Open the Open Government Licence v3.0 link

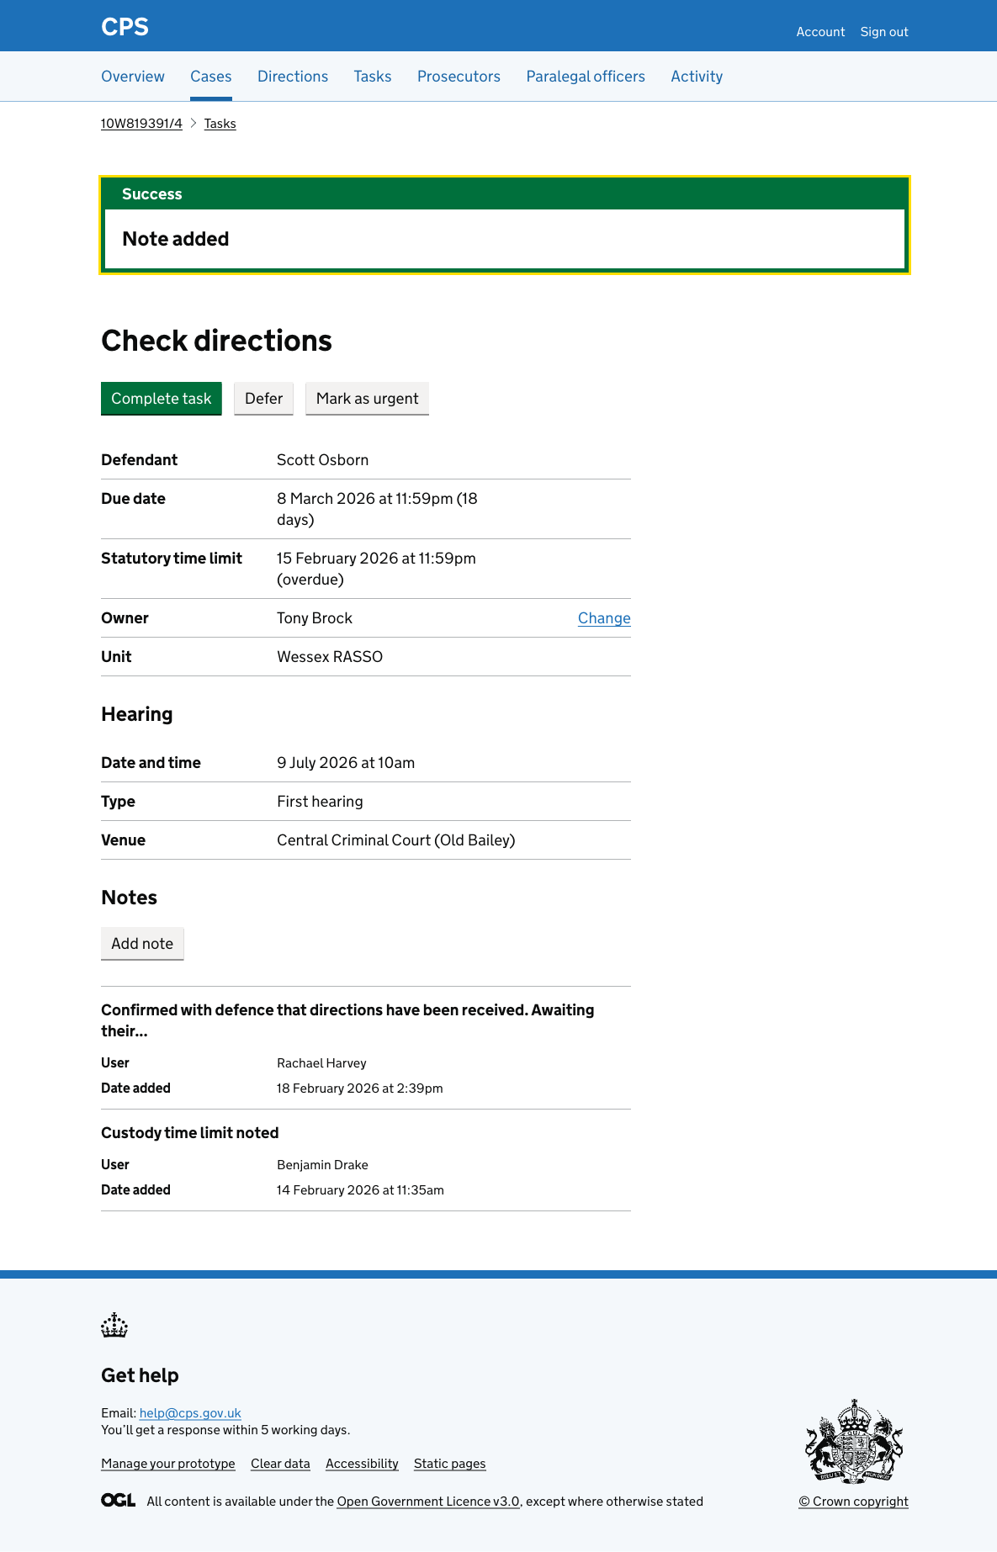pos(428,1502)
